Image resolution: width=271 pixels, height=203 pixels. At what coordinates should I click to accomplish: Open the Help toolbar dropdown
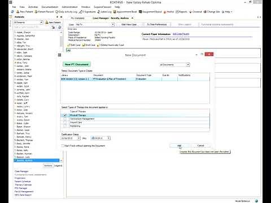(x=227, y=12)
